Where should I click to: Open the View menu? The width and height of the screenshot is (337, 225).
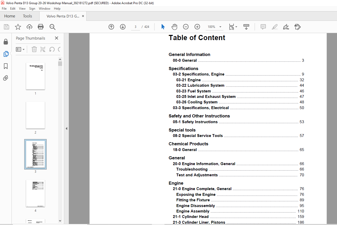22,9
